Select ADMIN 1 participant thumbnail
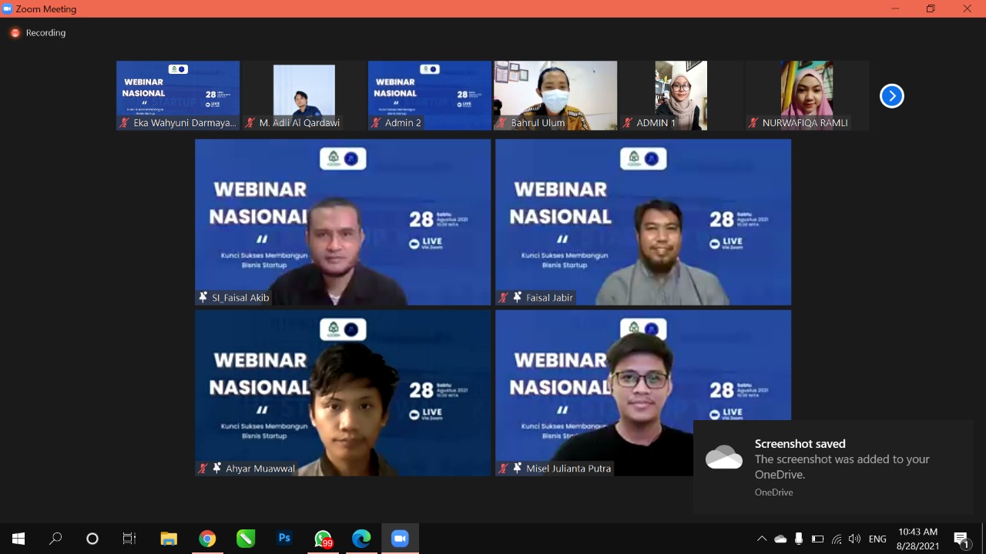The height and width of the screenshot is (554, 986). (681, 95)
